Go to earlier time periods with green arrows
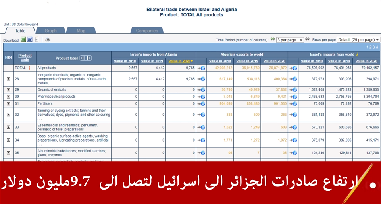 273,39
